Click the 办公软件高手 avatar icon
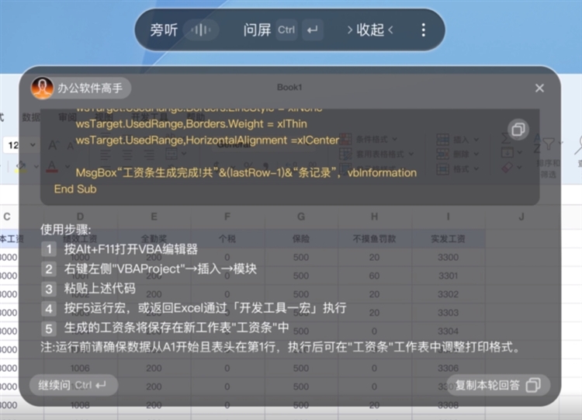Image resolution: width=582 pixels, height=420 pixels. point(42,88)
